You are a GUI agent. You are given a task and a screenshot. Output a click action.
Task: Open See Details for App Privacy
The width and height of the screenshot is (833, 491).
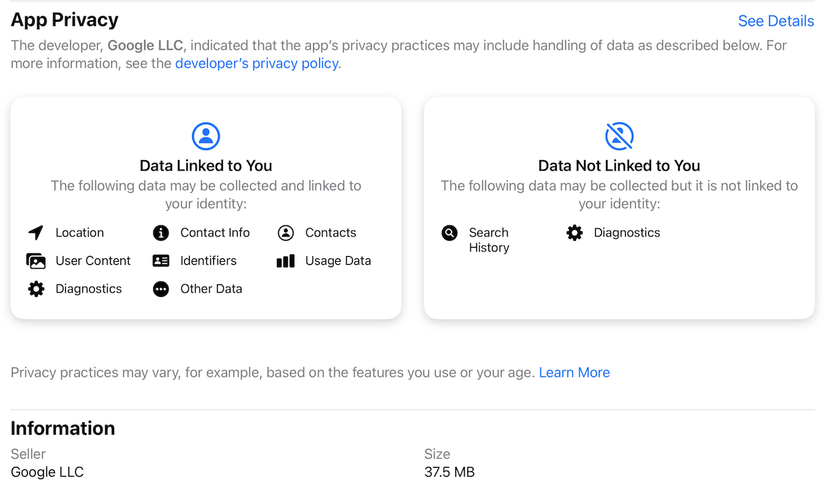(776, 21)
